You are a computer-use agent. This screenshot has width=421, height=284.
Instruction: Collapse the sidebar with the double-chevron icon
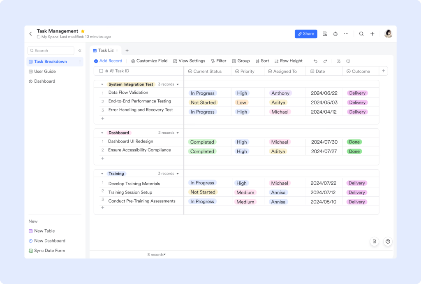point(80,51)
